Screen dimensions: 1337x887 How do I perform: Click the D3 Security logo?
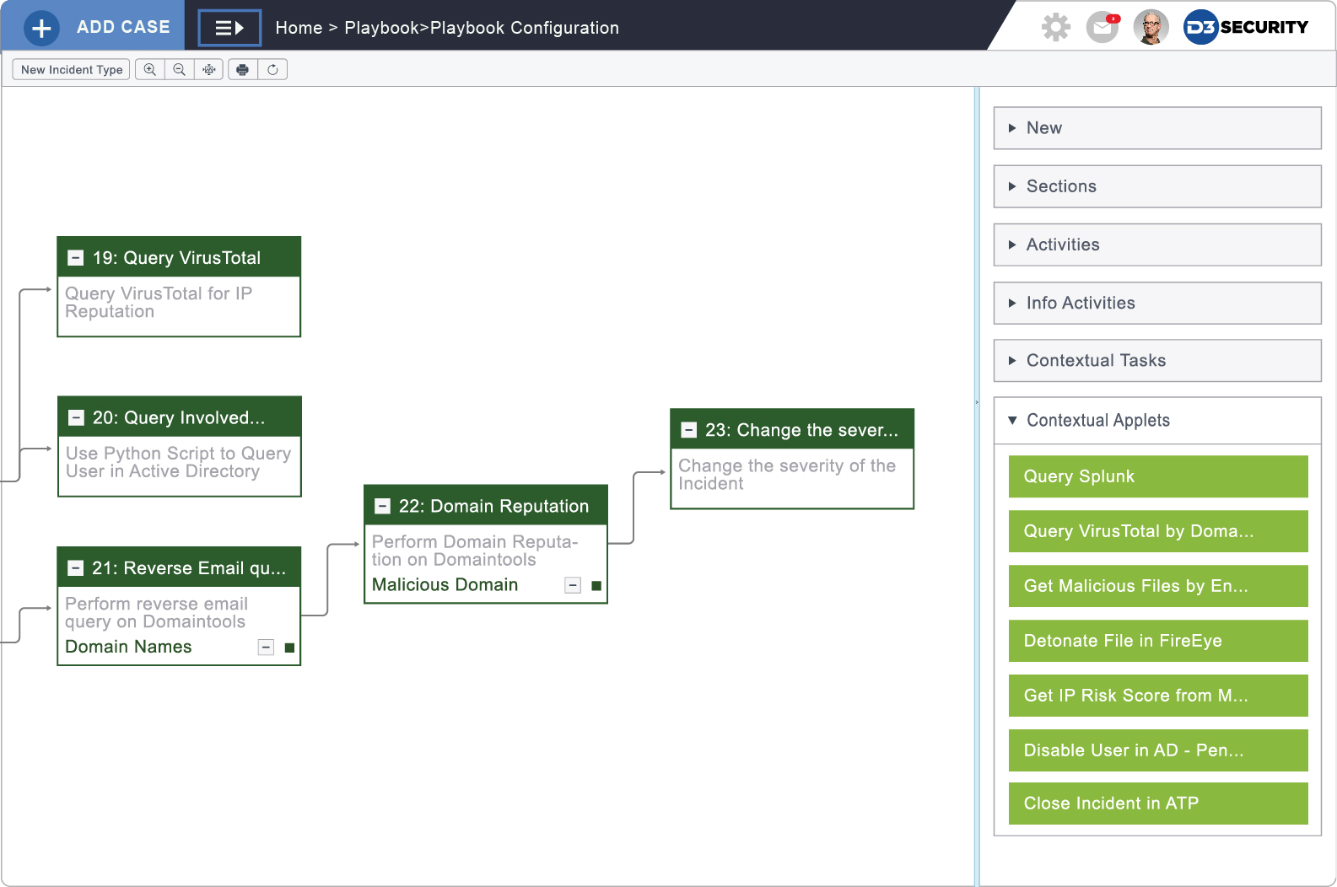click(1246, 27)
